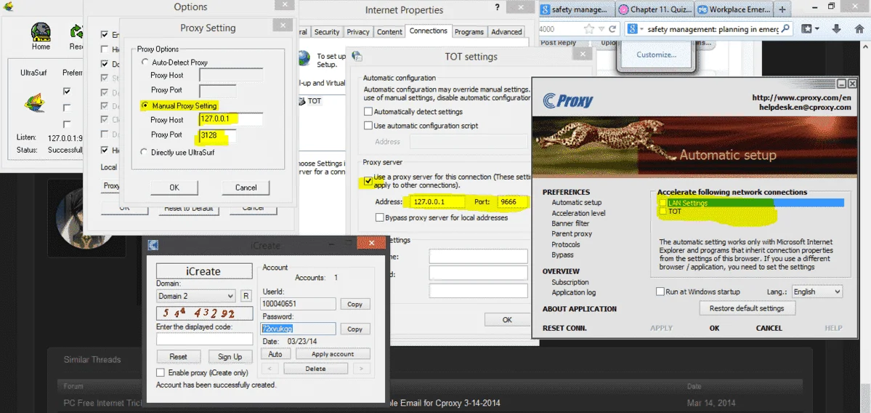Select Auto-Detect Proxy radio button
This screenshot has height=413, width=871.
click(145, 63)
